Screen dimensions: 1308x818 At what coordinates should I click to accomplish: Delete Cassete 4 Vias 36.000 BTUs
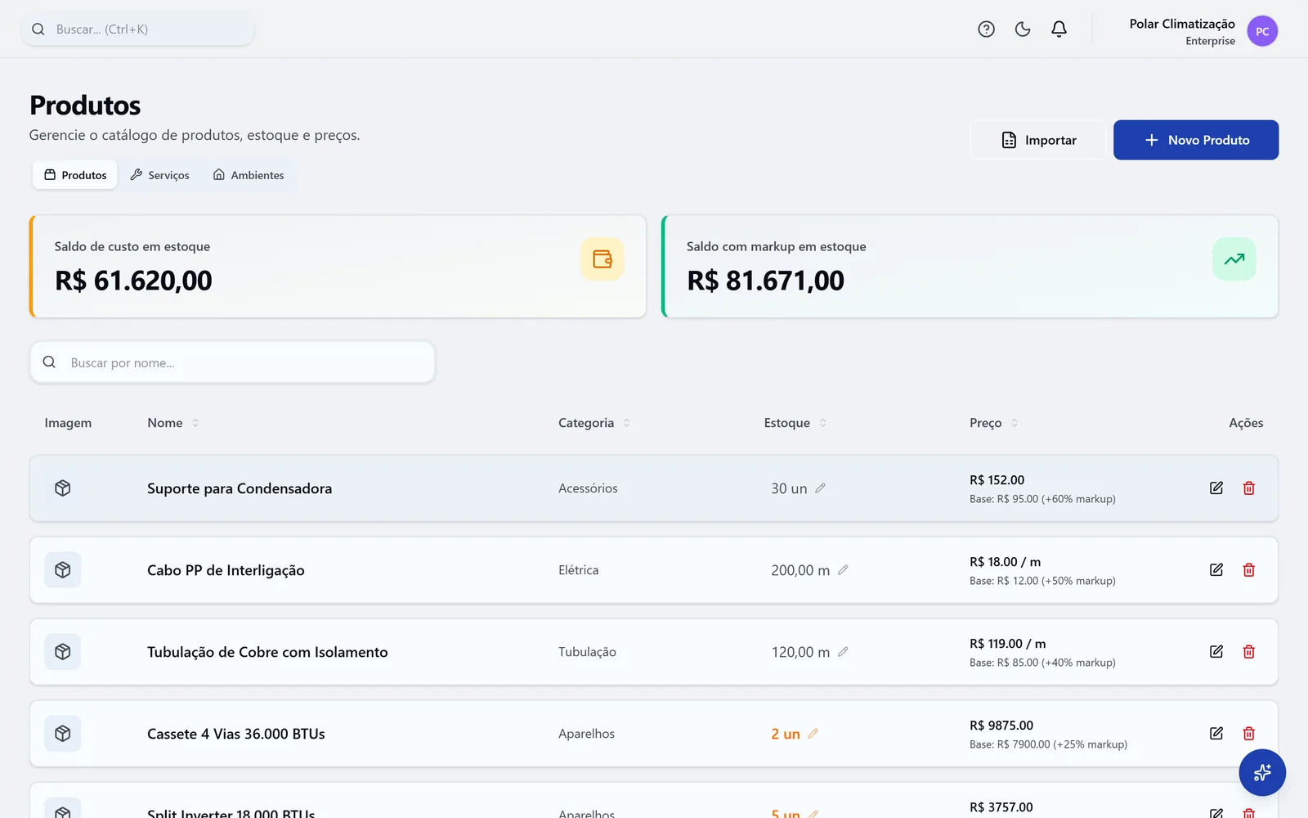pos(1249,734)
